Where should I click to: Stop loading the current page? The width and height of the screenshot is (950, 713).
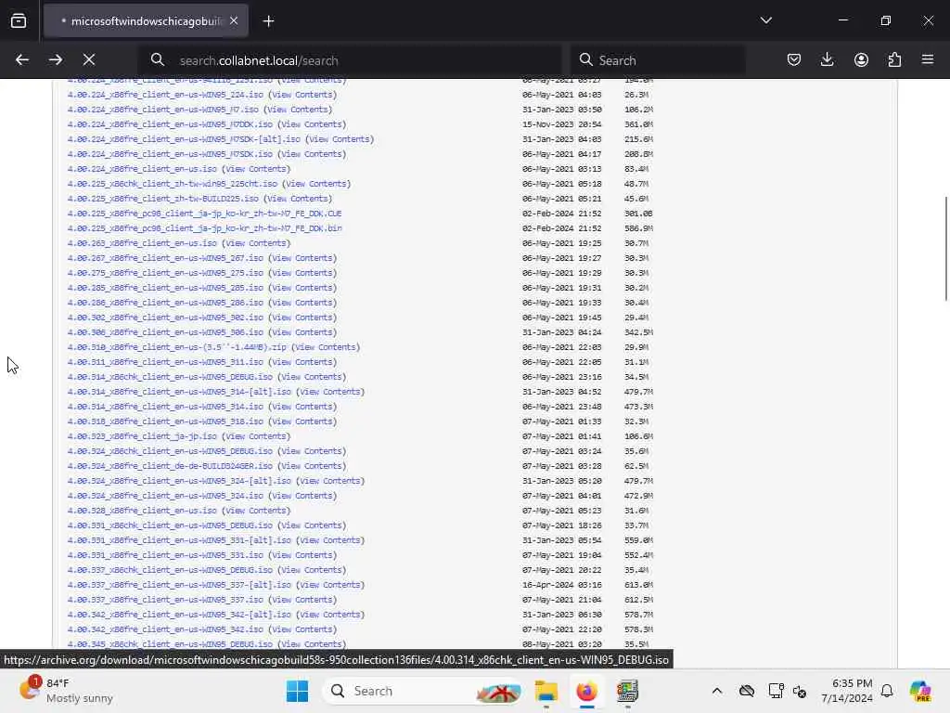point(89,59)
